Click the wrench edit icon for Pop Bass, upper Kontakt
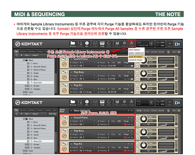Viewport: 195px width, 155px height. pyautogui.click(x=64, y=72)
